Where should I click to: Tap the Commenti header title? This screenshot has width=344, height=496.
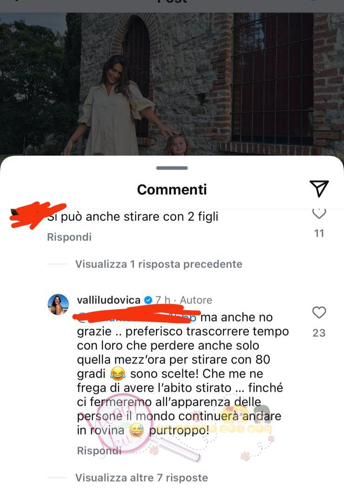[172, 190]
